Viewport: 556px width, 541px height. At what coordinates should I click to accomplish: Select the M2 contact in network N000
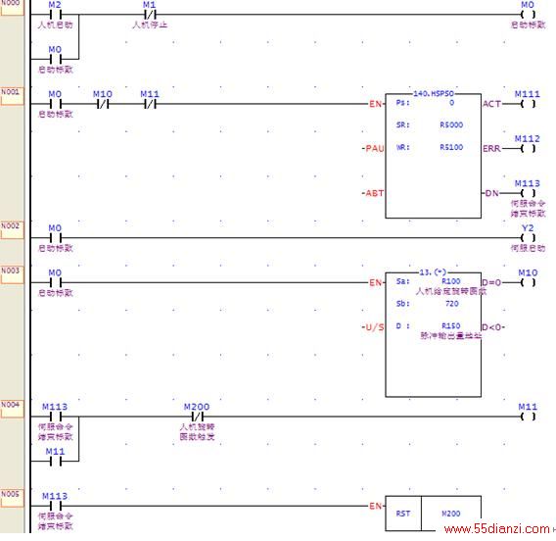pyautogui.click(x=56, y=15)
